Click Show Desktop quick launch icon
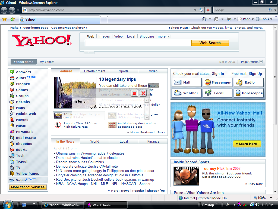 pos(24,205)
